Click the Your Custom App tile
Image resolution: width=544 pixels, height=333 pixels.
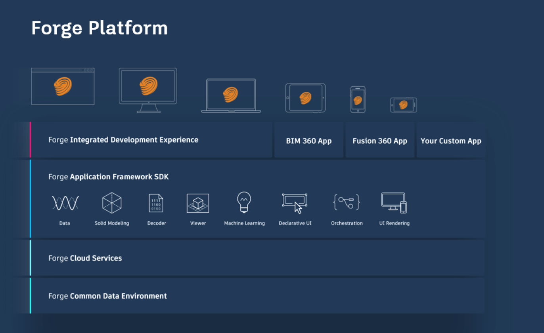point(451,141)
